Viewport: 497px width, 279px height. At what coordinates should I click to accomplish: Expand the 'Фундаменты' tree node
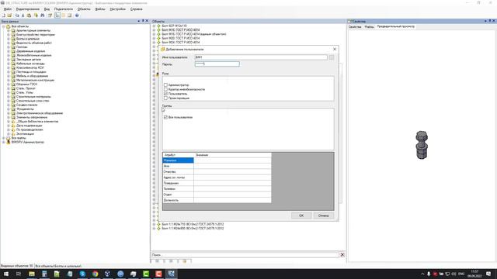click(9, 108)
